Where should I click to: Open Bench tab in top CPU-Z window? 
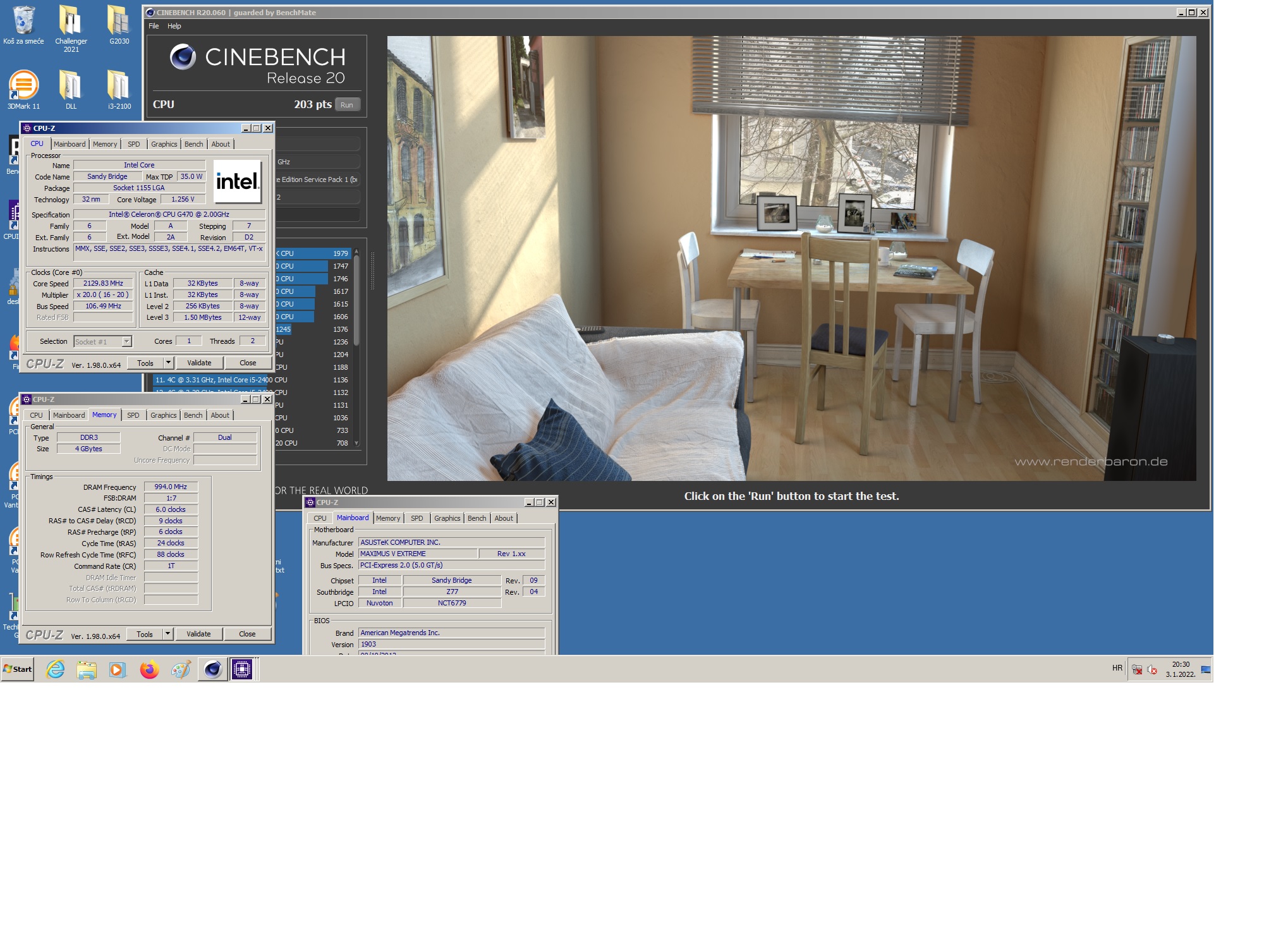coord(194,144)
